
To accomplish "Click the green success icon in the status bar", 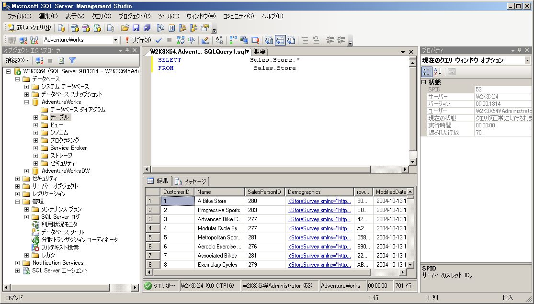I will [x=148, y=286].
